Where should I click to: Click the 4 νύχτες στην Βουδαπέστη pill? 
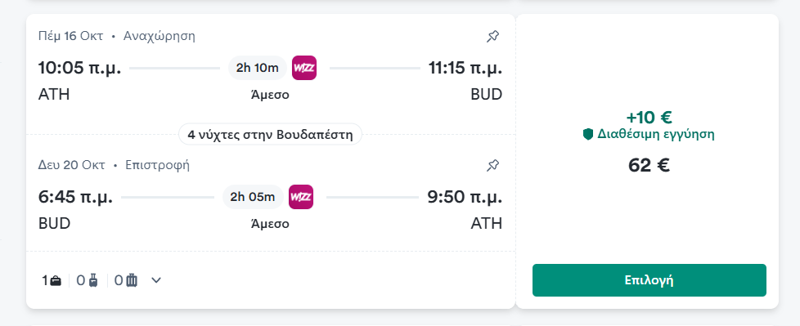pyautogui.click(x=271, y=135)
